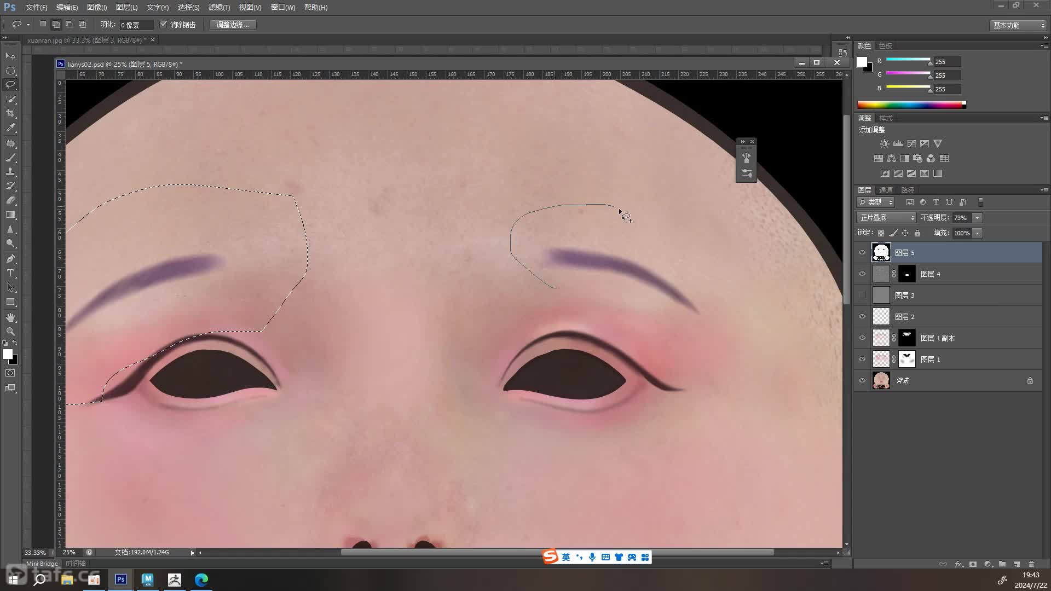Viewport: 1051px width, 591px height.
Task: Select the History Brush tool
Action: point(10,186)
